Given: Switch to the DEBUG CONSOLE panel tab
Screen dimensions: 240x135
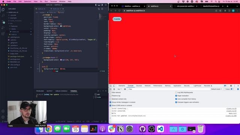Looking at the screenshot, I should [61, 91].
